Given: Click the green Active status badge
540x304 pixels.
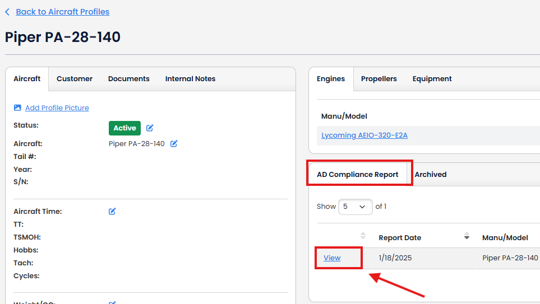Looking at the screenshot, I should click(x=124, y=128).
